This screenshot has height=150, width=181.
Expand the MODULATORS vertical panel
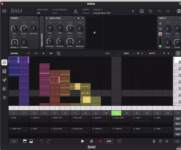pos(42,33)
